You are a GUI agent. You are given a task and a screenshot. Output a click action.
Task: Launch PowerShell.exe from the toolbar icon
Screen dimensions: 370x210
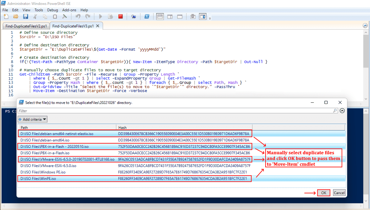[x=147, y=17]
